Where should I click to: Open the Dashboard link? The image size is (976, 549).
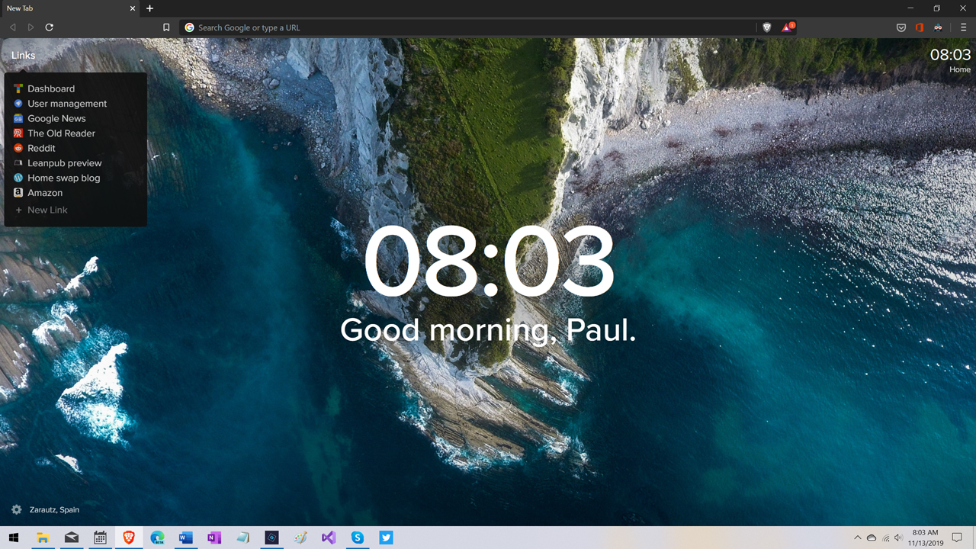click(x=51, y=88)
